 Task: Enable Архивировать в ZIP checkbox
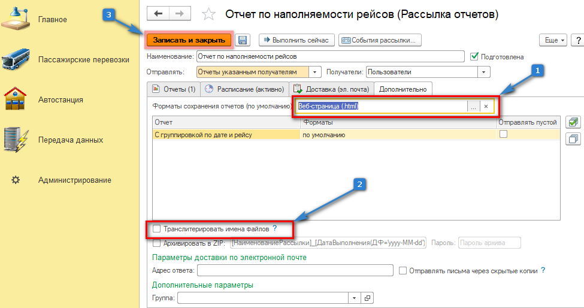[157, 243]
